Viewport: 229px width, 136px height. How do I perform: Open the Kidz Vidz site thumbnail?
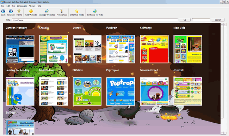188,49
